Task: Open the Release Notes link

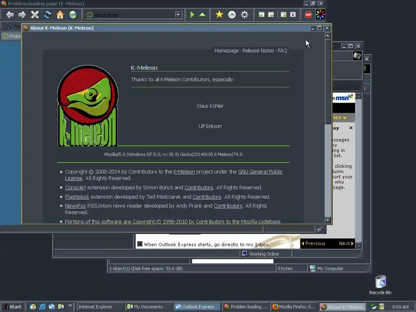Action: coord(258,51)
